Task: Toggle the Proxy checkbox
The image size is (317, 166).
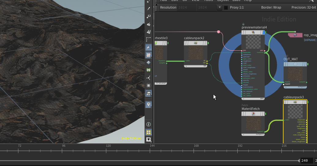Action: [226, 7]
